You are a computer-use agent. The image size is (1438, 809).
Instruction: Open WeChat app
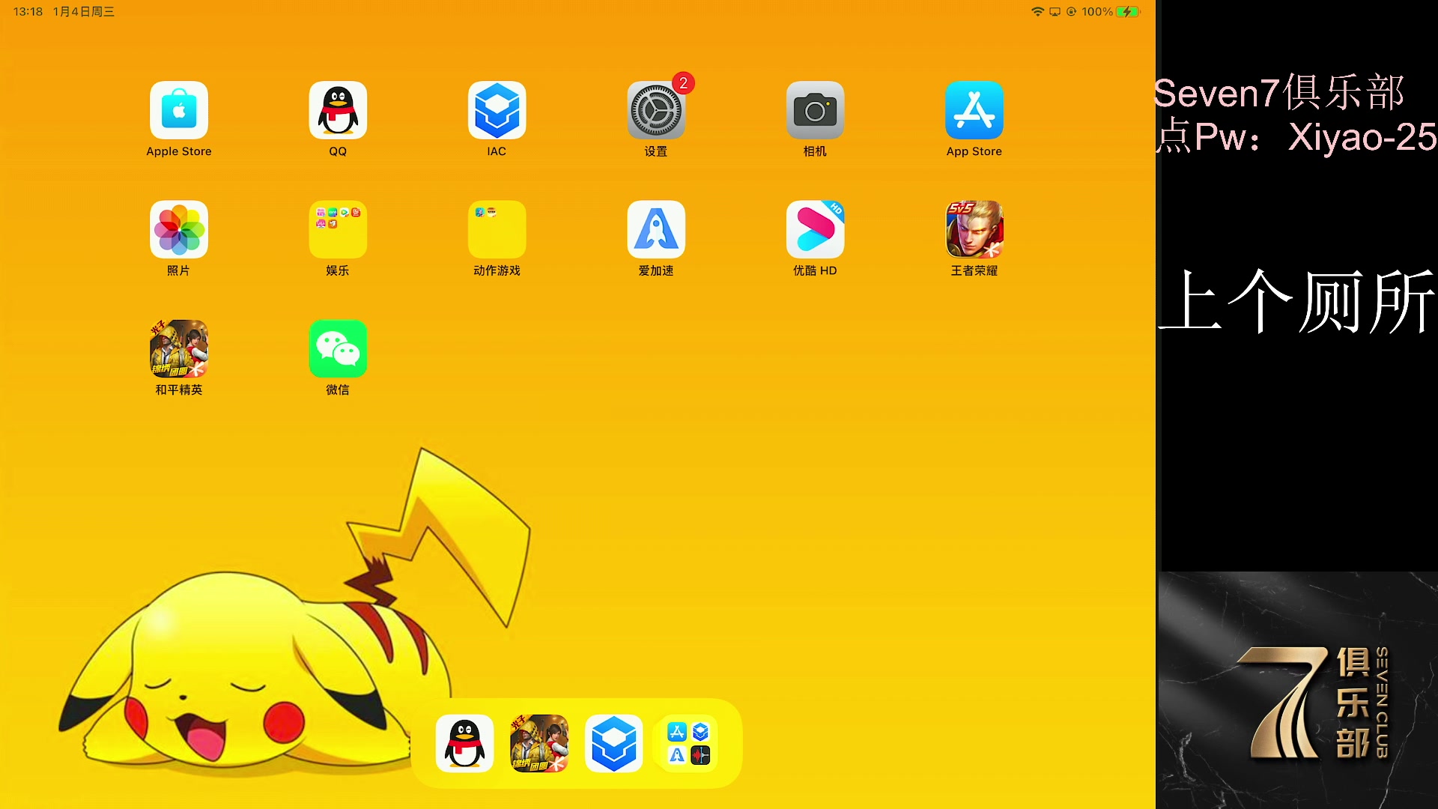(338, 348)
